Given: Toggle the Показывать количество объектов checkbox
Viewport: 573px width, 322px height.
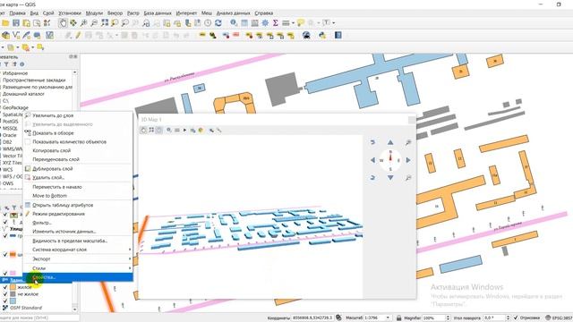Looking at the screenshot, I should tap(28, 141).
